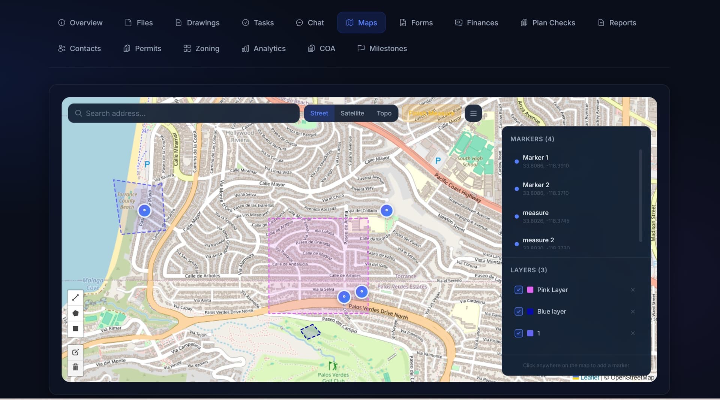Image resolution: width=720 pixels, height=400 pixels.
Task: Open the Milestones tab
Action: [x=382, y=48]
